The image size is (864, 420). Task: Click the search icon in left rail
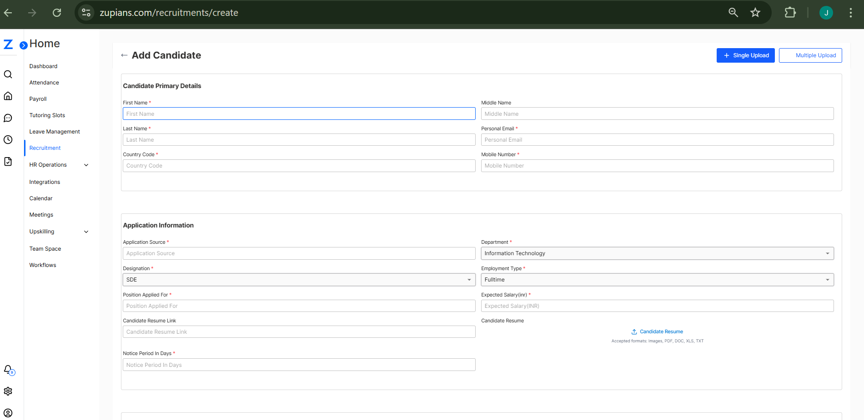8,74
